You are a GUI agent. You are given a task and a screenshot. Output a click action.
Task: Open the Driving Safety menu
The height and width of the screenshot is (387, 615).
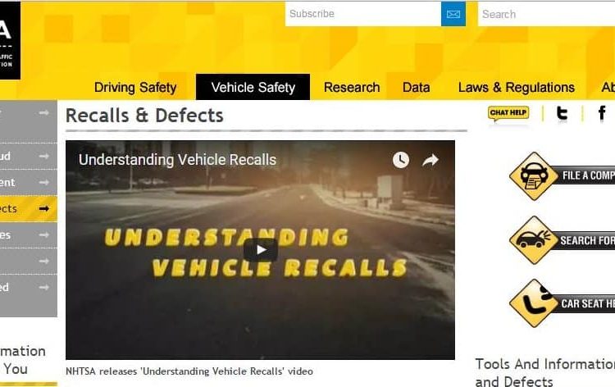[x=135, y=87]
